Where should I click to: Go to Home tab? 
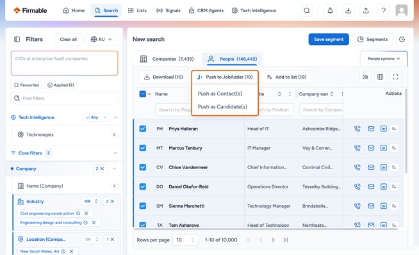pos(74,11)
